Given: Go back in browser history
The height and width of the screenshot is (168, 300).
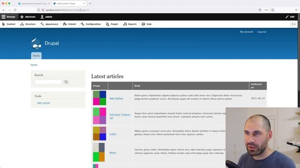Looking at the screenshot, I should tap(4, 10).
